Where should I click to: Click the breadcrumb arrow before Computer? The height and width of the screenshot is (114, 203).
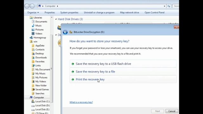pyautogui.click(x=43, y=6)
